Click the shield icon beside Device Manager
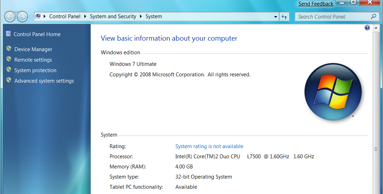 point(9,49)
